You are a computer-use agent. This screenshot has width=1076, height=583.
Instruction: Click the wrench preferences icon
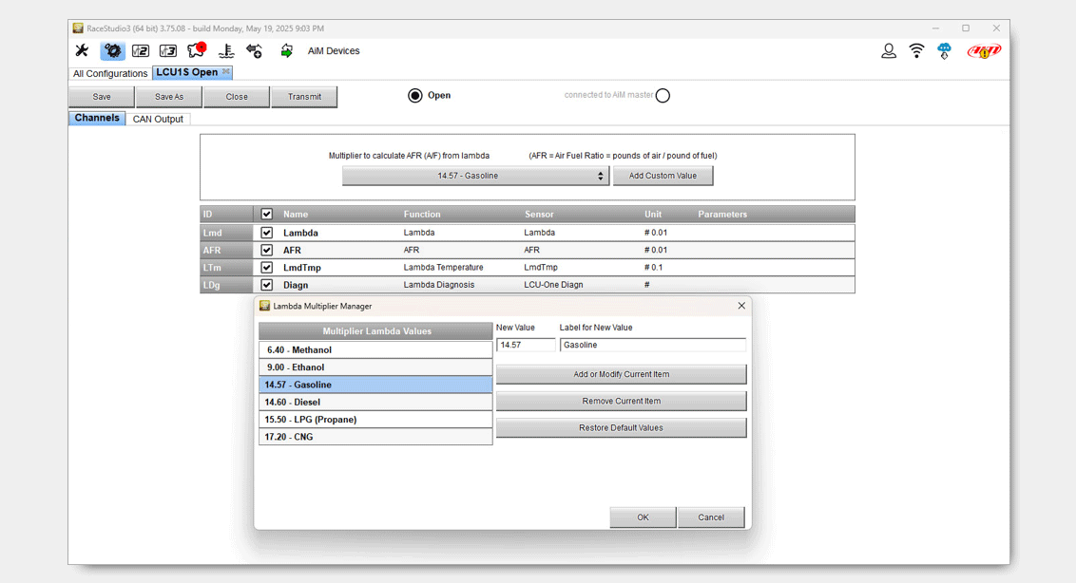point(82,51)
